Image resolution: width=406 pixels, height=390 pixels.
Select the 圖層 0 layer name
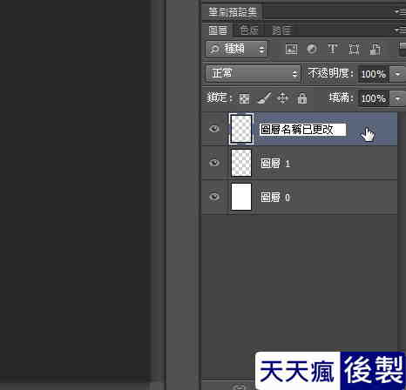pyautogui.click(x=275, y=198)
